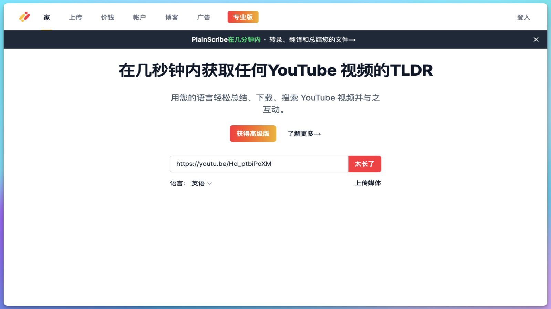Click the 获得高级版 premium button
This screenshot has width=551, height=309.
253,134
